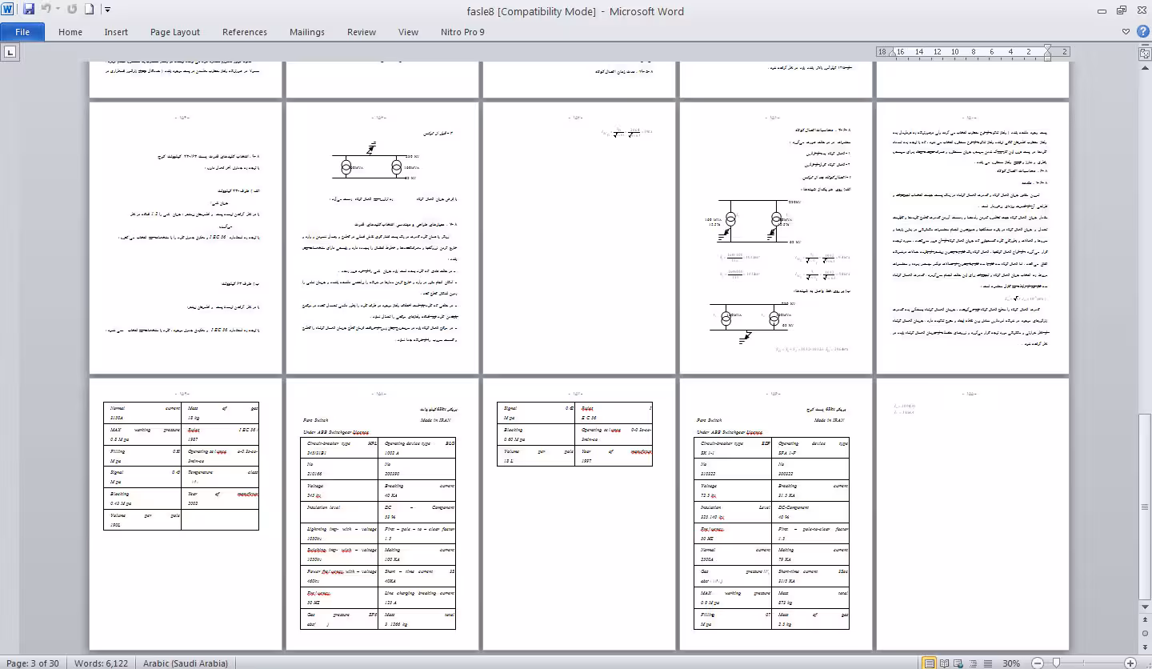Click the '40 KA' breaking current cell
The image size is (1152, 669).
coord(418,491)
